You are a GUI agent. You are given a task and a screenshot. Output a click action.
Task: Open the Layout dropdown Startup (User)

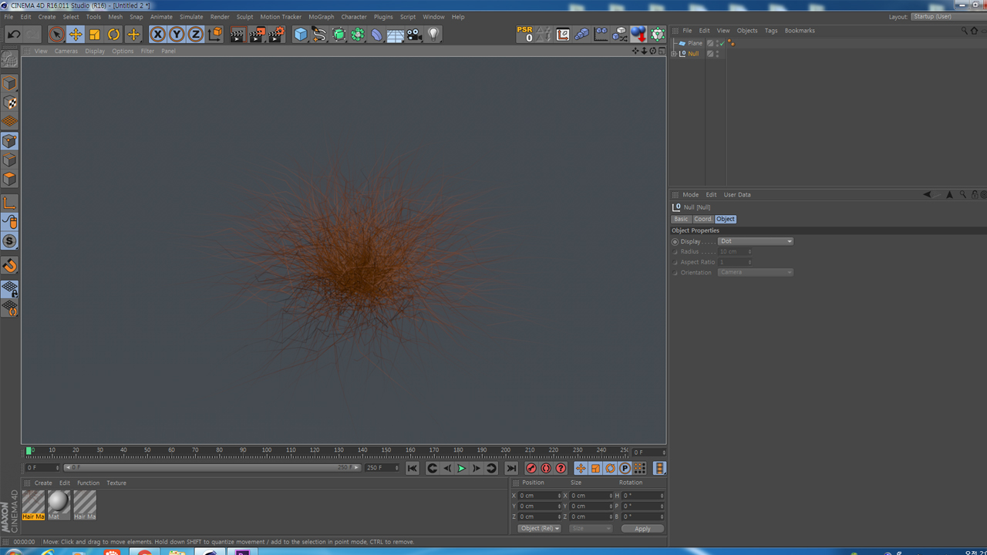point(947,16)
